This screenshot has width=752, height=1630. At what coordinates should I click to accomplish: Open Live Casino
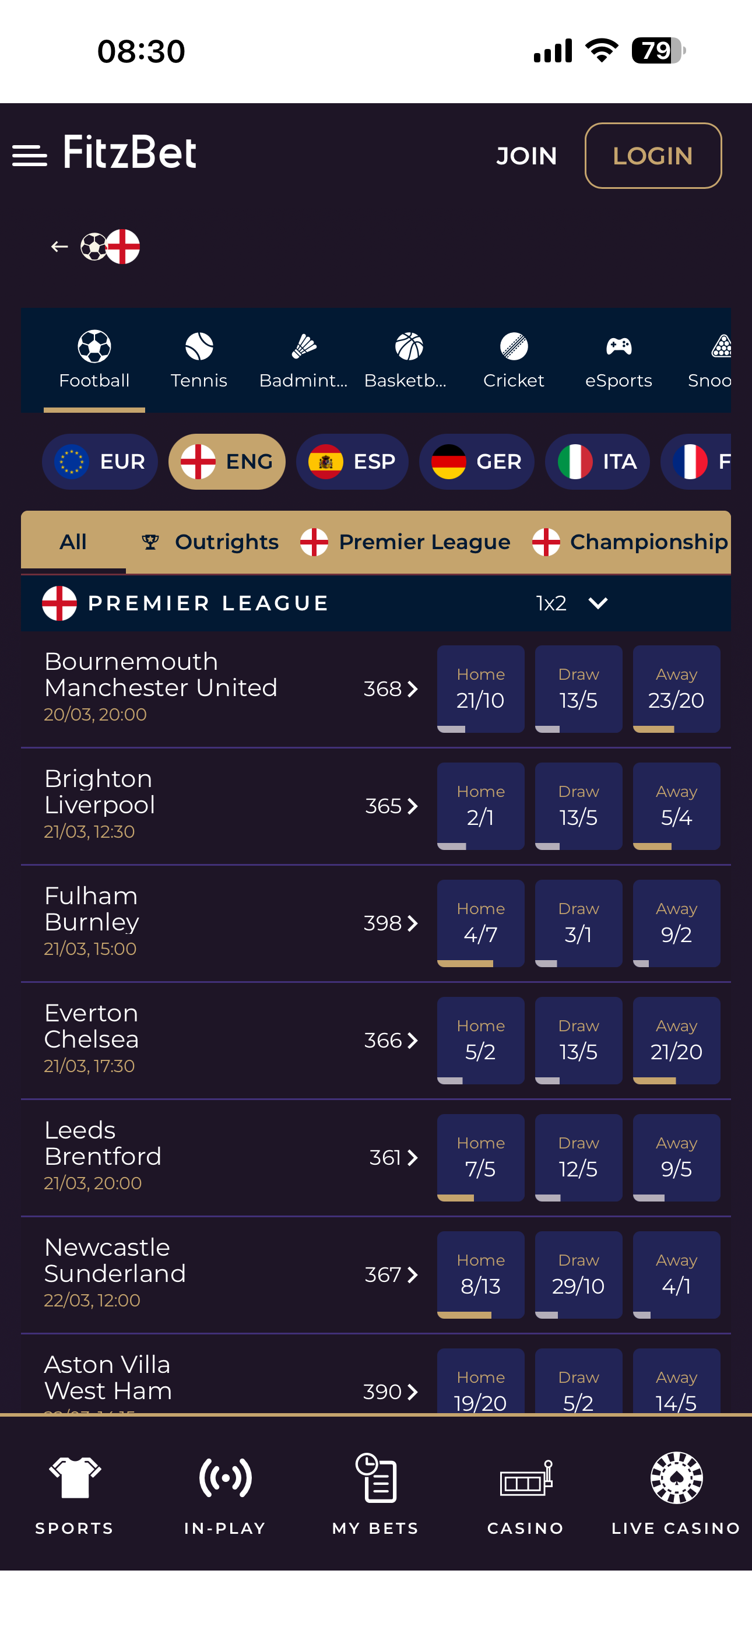click(x=676, y=1495)
